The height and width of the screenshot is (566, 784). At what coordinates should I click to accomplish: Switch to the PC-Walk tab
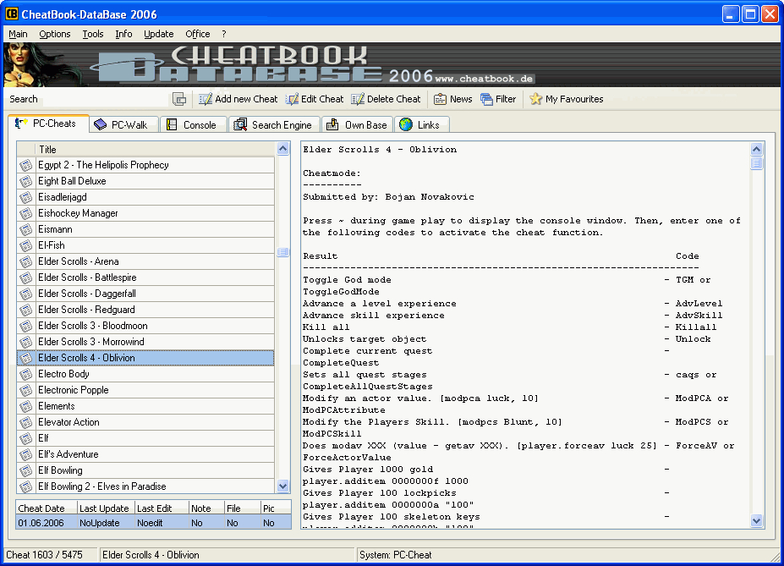[124, 124]
